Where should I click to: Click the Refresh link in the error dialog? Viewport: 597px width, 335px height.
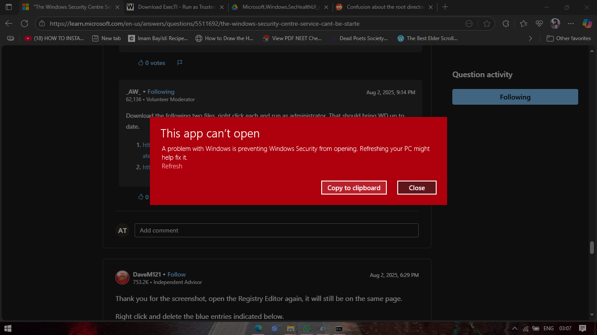coord(172,166)
